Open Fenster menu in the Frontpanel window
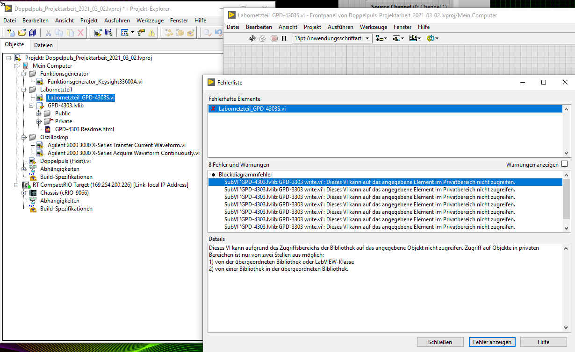 (402, 27)
